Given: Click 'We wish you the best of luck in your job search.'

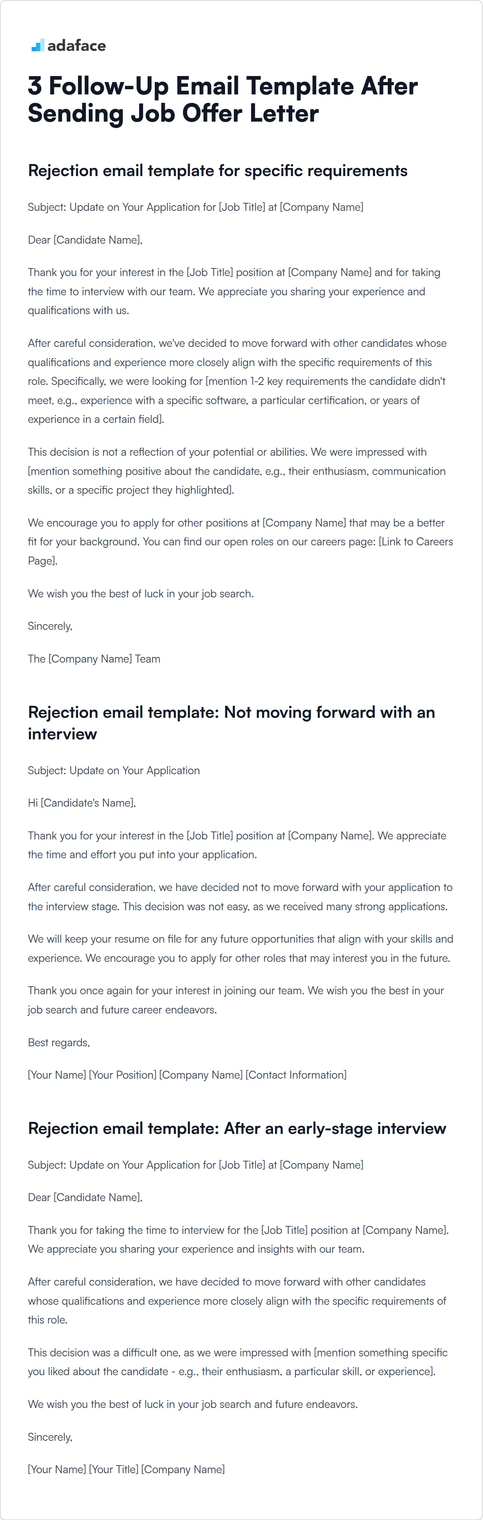Looking at the screenshot, I should tap(141, 594).
